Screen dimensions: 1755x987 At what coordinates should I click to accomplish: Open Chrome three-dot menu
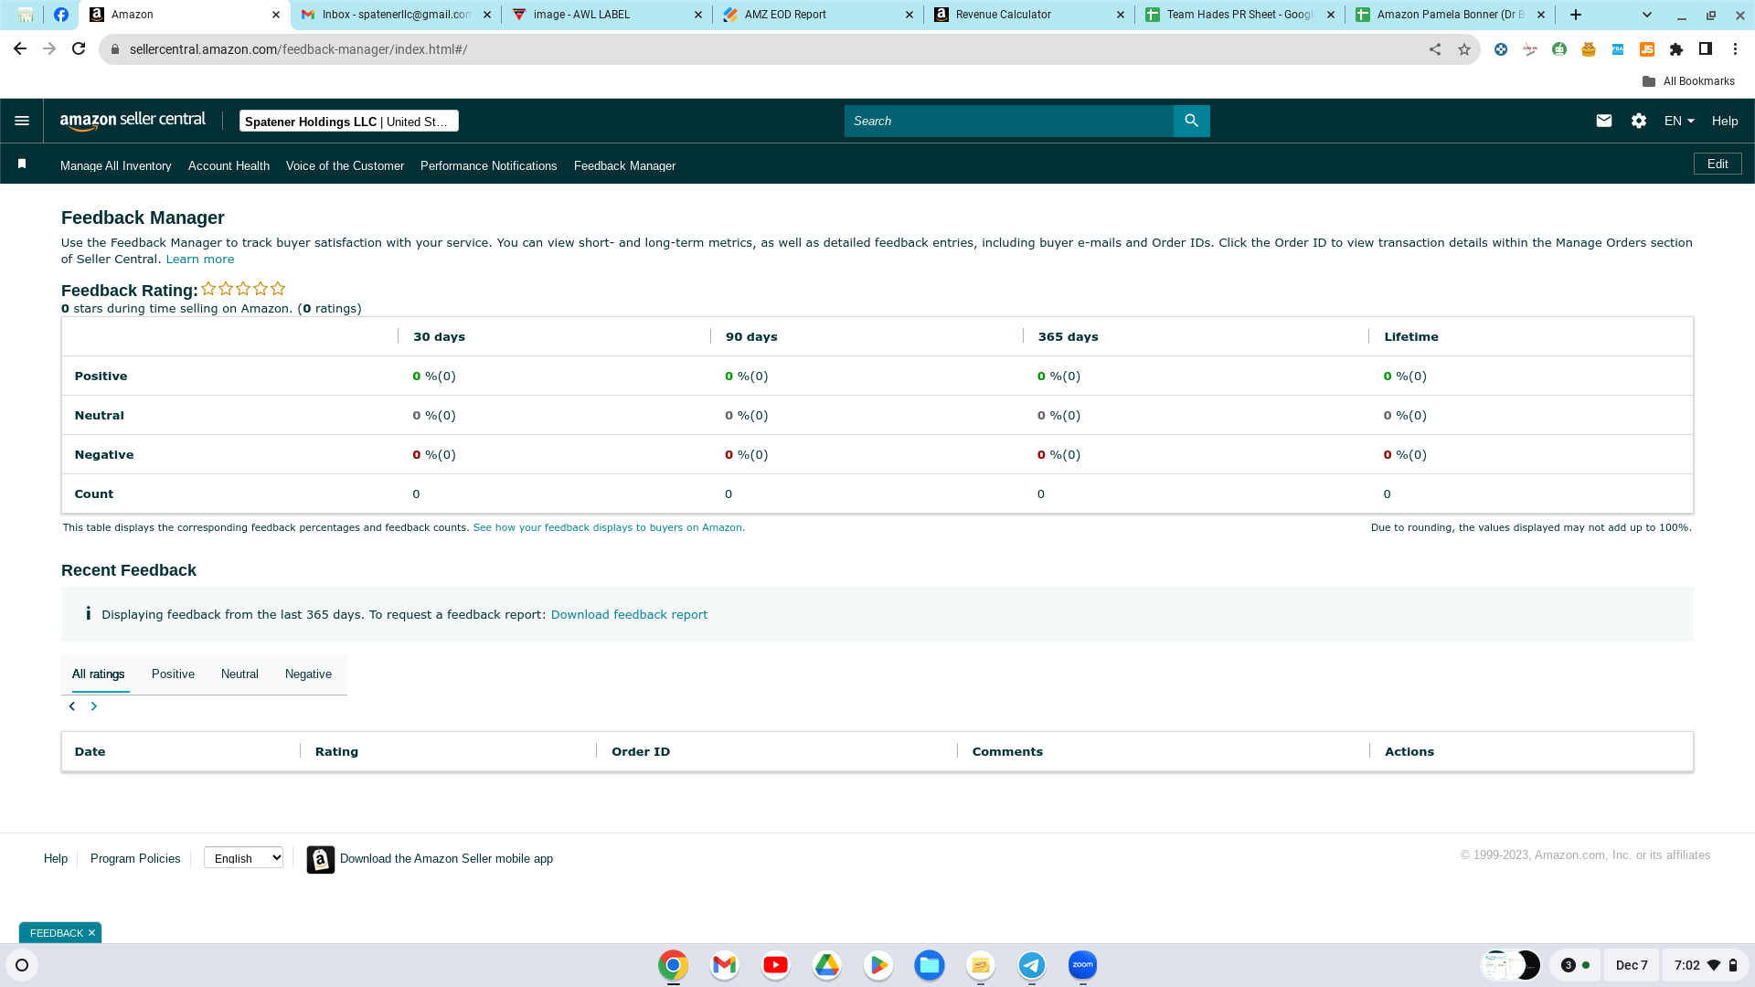coord(1735,49)
